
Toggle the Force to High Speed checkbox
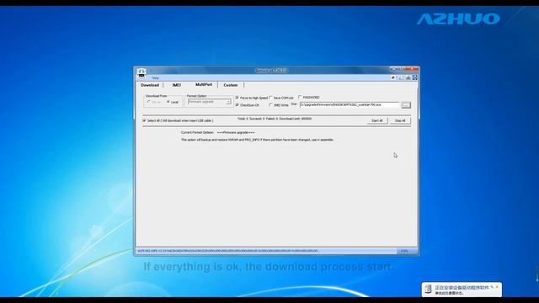click(x=237, y=98)
